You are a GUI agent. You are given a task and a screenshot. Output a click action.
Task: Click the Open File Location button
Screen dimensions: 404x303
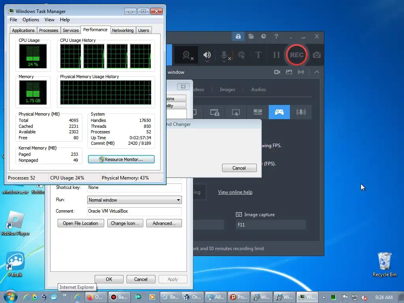pos(80,223)
